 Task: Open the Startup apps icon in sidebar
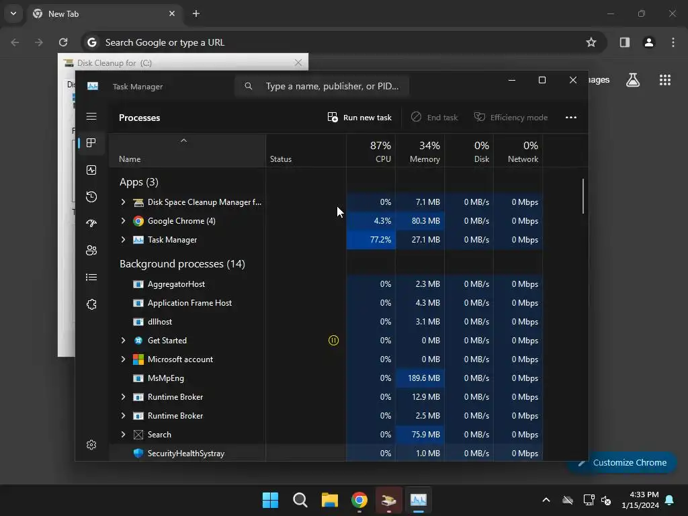(x=91, y=223)
